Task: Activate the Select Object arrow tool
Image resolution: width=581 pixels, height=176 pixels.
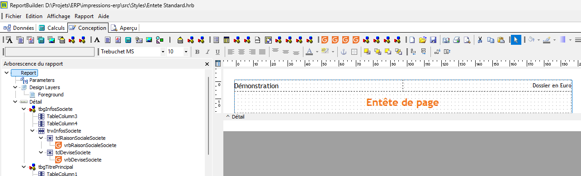Action: tap(516, 40)
